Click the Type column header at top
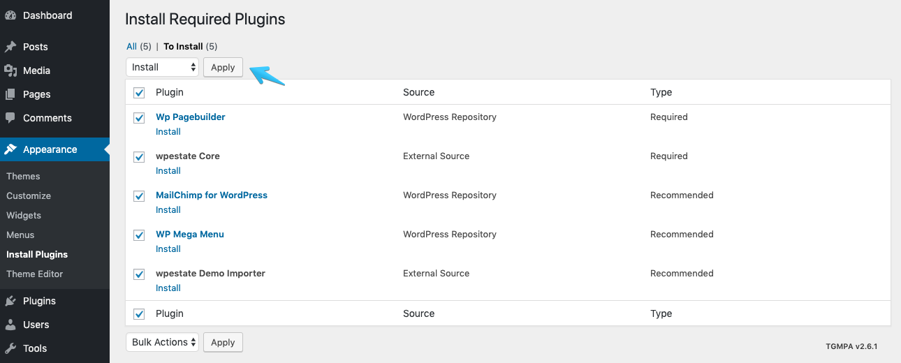Screen dimensions: 901x363 point(661,92)
